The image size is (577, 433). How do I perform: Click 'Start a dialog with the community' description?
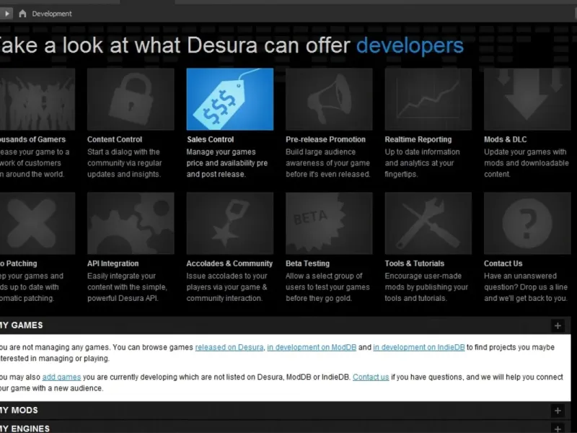124,163
